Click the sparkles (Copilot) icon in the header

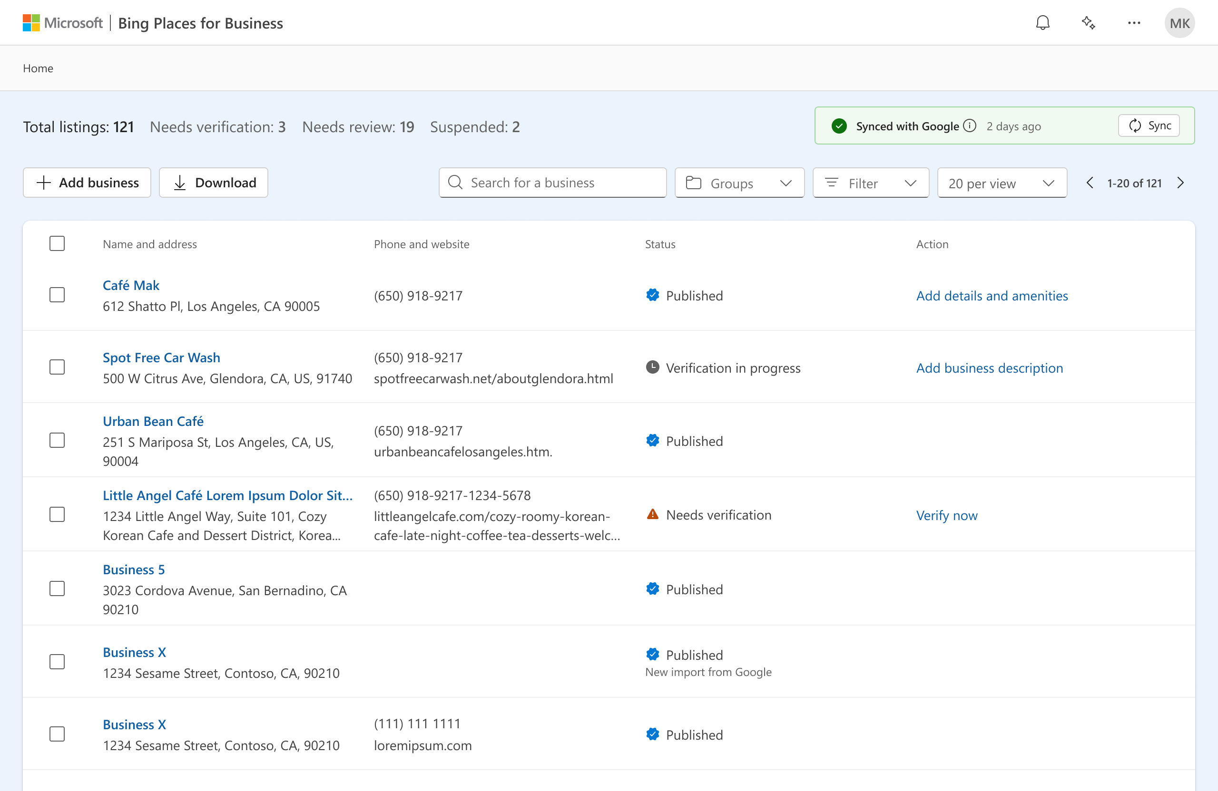point(1088,22)
